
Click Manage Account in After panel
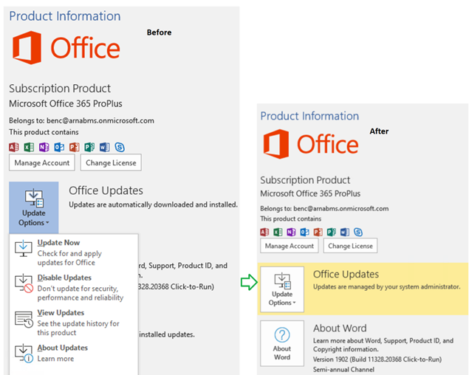290,246
